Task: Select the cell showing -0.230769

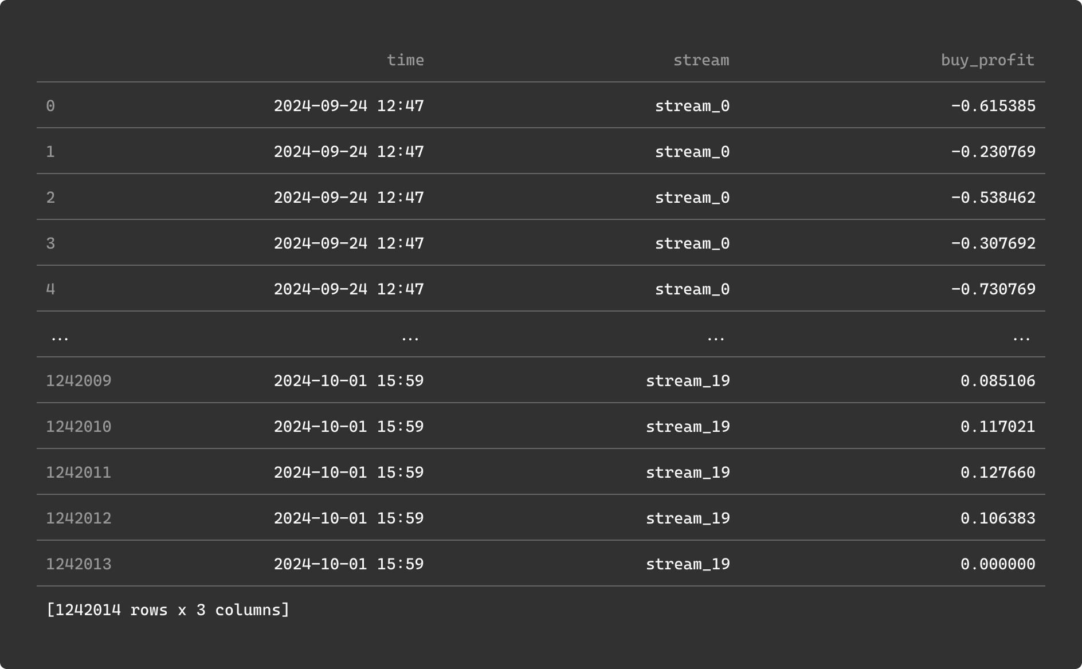Action: click(993, 152)
